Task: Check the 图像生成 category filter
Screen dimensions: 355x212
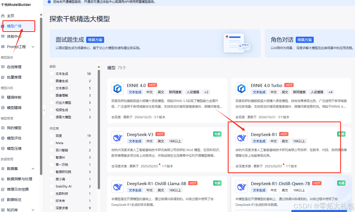Action: tap(52, 81)
